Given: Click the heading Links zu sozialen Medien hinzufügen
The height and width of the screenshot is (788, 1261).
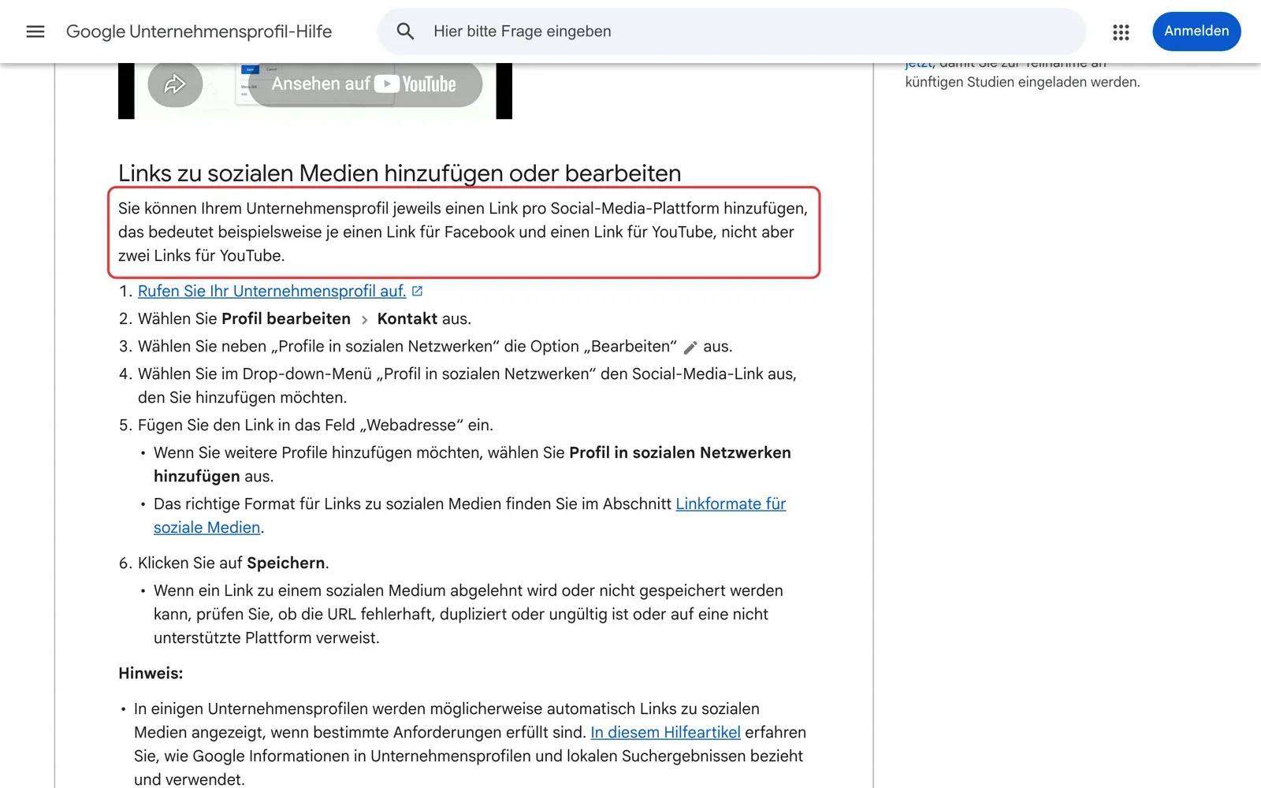Looking at the screenshot, I should pos(400,173).
